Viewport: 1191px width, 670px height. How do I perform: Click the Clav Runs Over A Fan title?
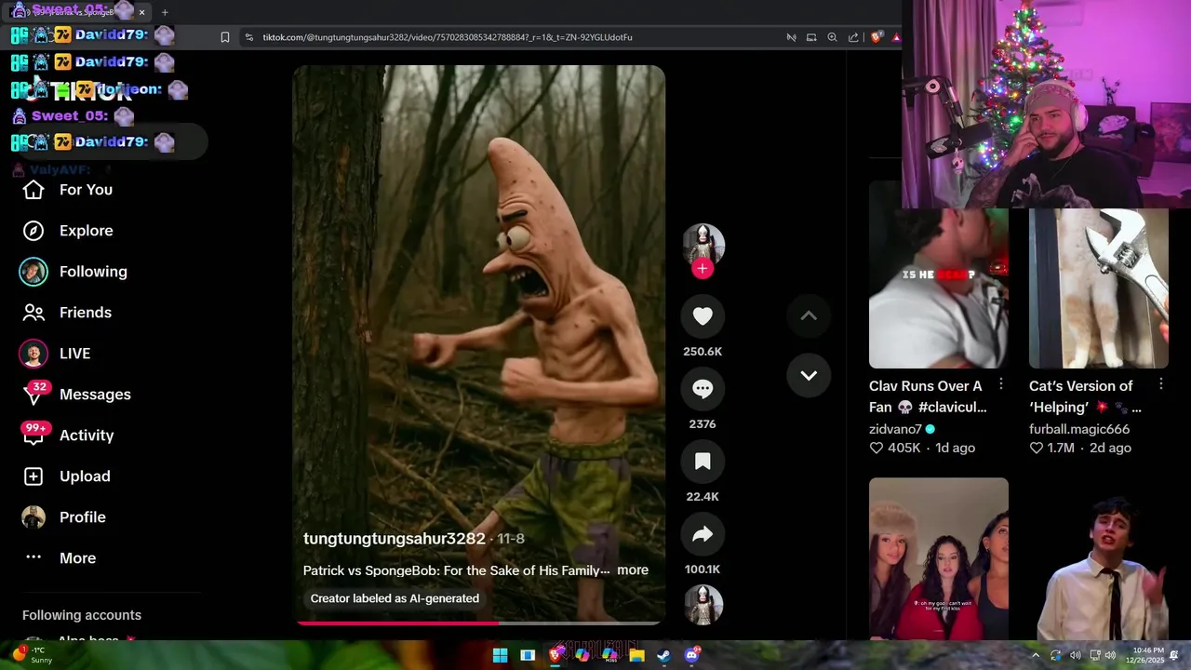click(x=928, y=396)
